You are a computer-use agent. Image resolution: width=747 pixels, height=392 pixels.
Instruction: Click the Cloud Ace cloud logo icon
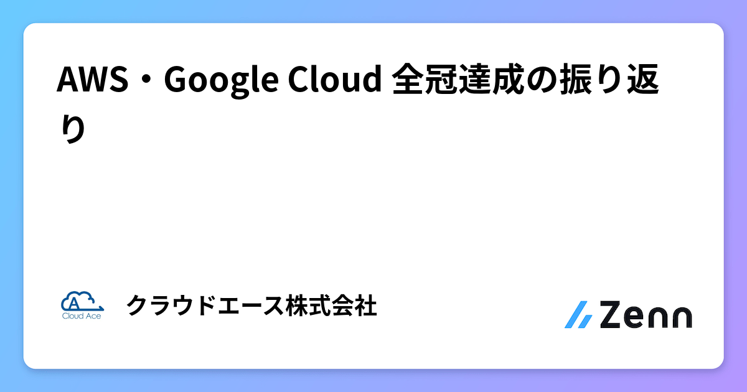tap(82, 301)
